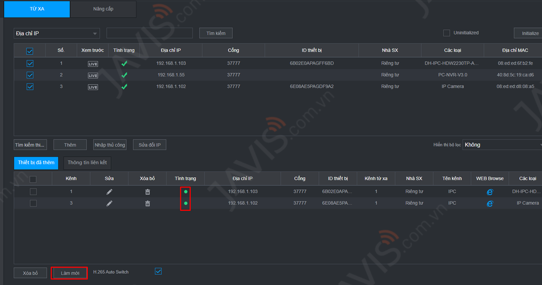
Task: Edit channel 1 with pencil icon
Action: coord(109,192)
